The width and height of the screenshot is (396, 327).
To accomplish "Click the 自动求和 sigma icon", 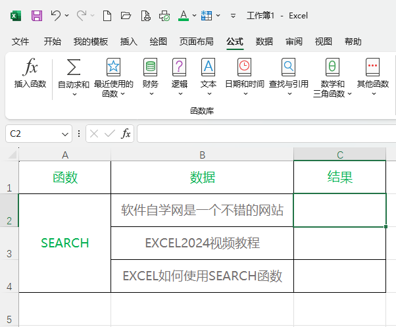I will 74,67.
